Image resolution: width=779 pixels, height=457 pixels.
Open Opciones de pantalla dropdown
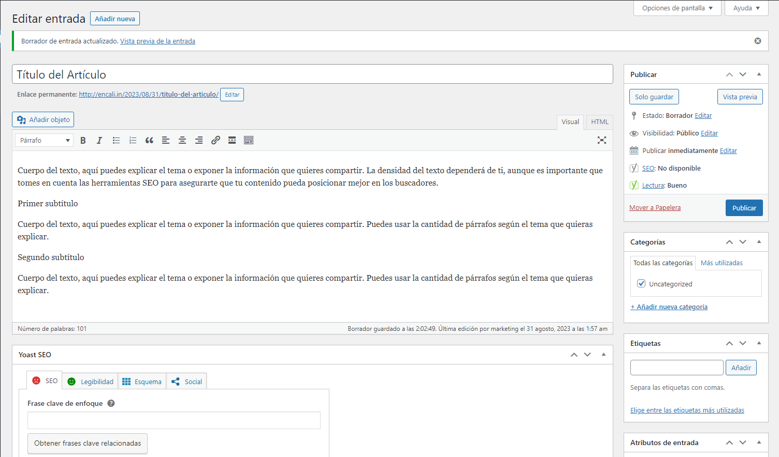[x=677, y=8]
